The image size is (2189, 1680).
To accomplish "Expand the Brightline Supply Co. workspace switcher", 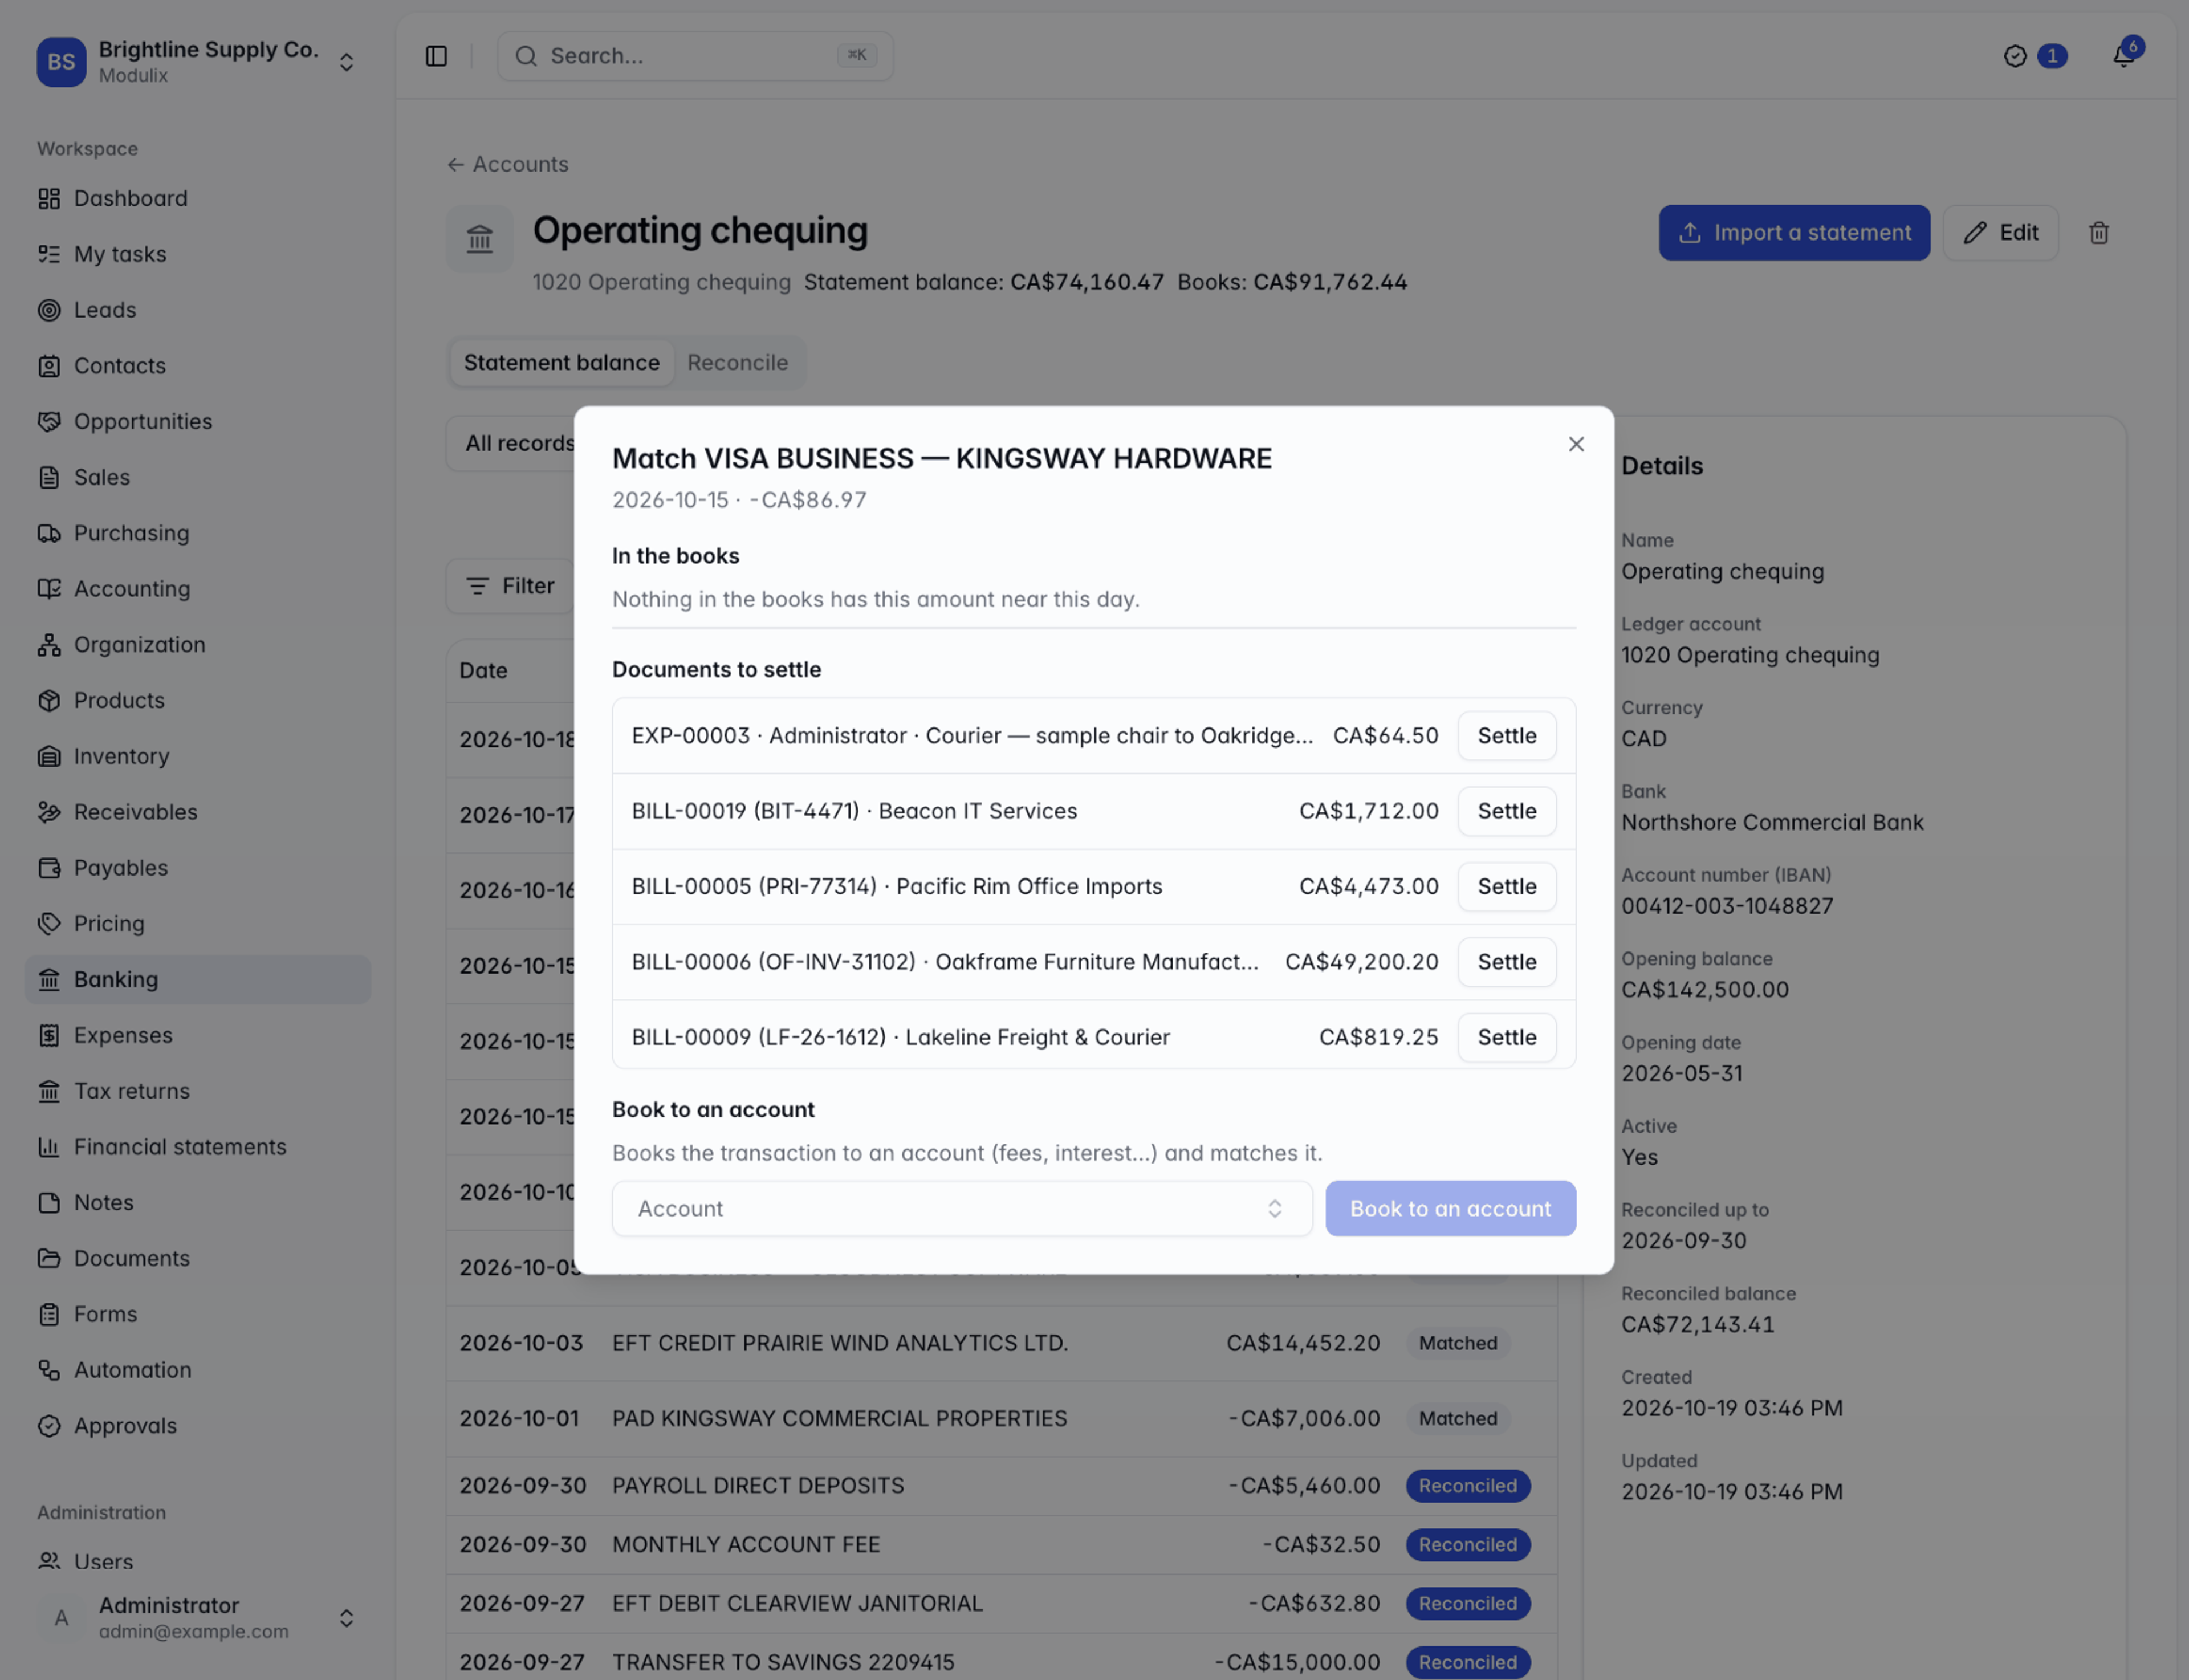I will (198, 61).
